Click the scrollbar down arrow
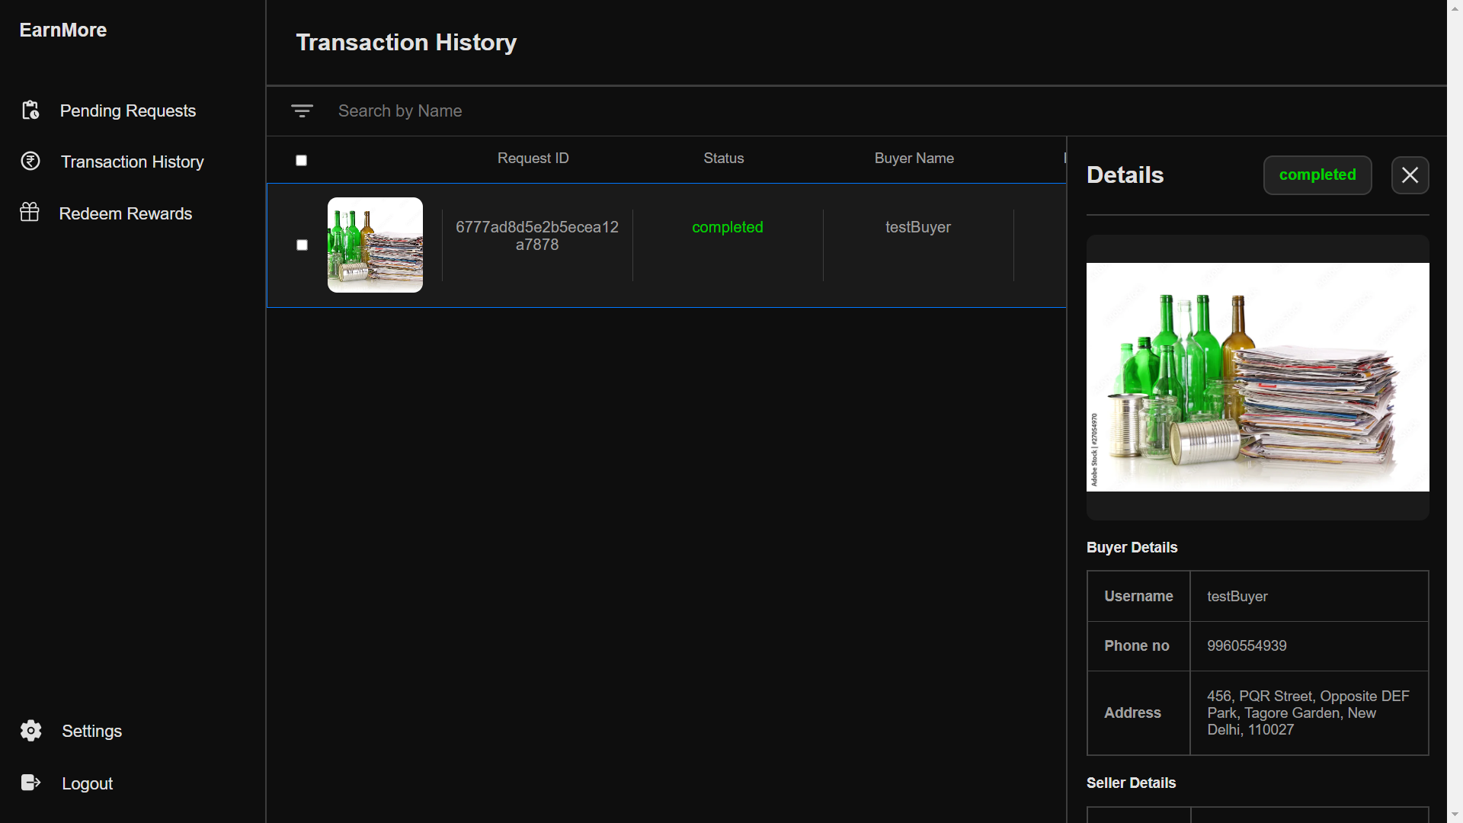 tap(1455, 815)
